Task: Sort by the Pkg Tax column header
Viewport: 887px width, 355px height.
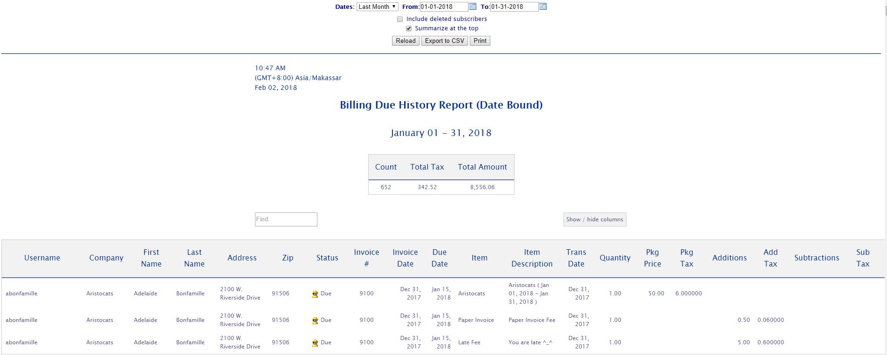Action: click(x=687, y=258)
